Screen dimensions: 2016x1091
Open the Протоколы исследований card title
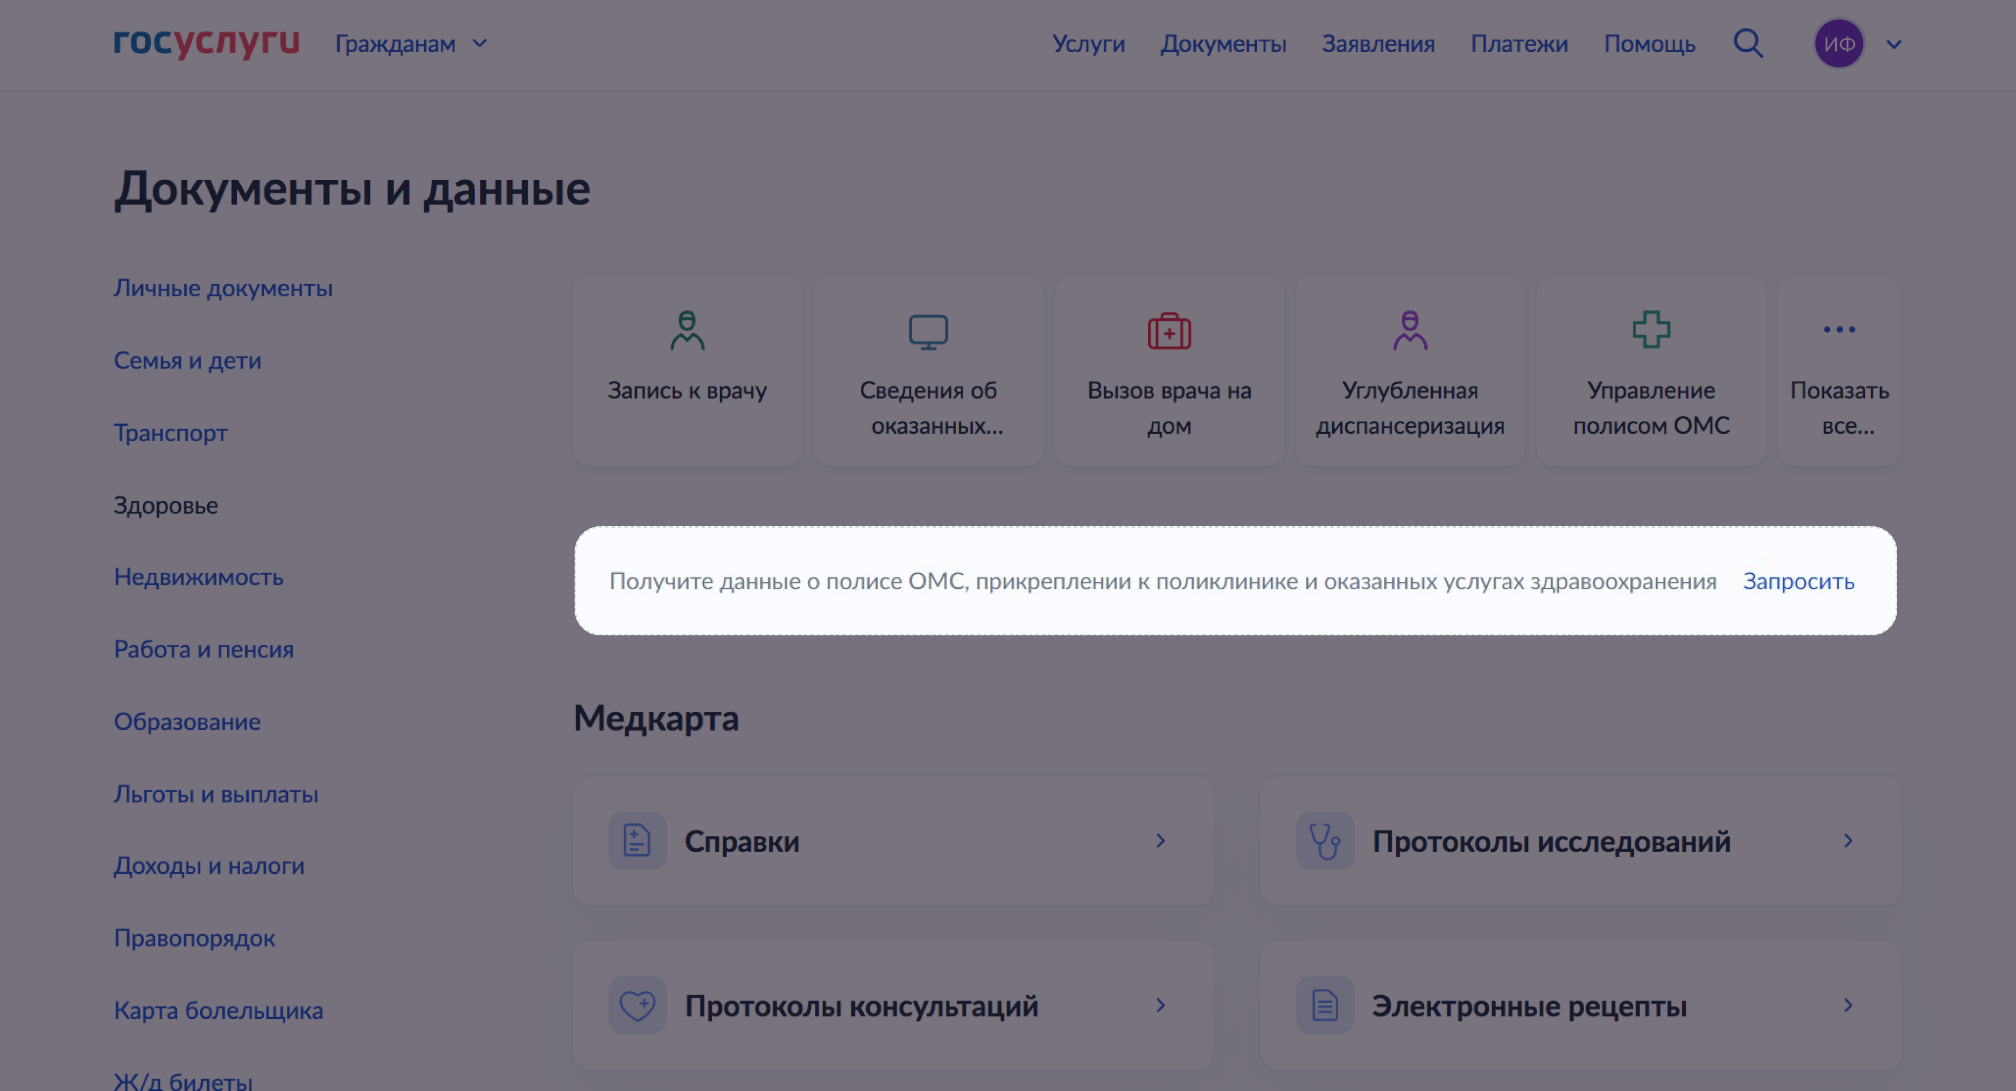(1551, 842)
